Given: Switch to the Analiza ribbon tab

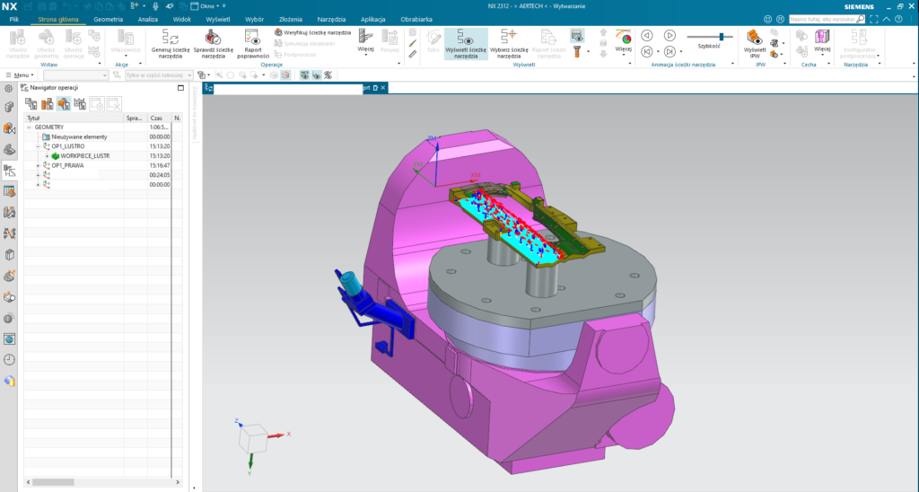Looking at the screenshot, I should coord(148,20).
